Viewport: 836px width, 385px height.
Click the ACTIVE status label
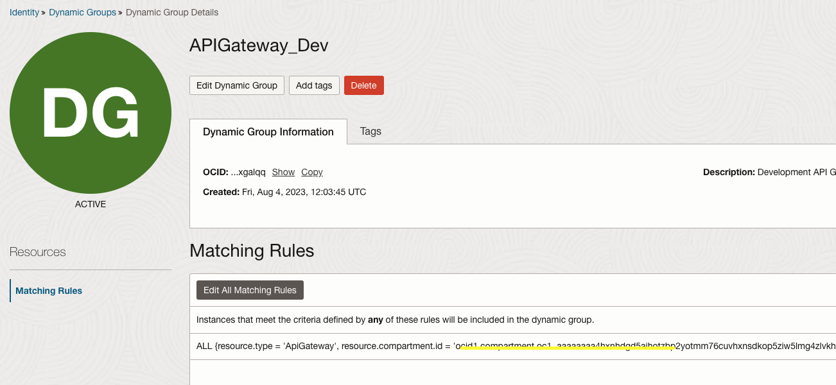(x=91, y=204)
